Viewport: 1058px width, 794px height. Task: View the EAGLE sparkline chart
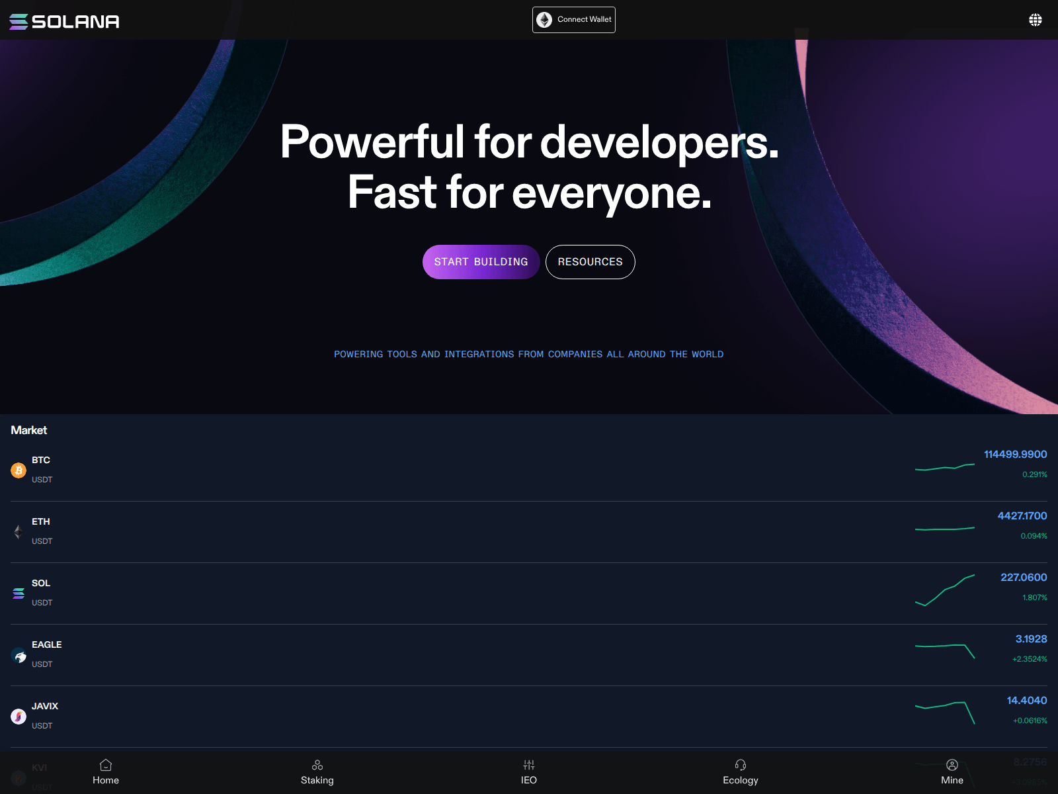945,651
